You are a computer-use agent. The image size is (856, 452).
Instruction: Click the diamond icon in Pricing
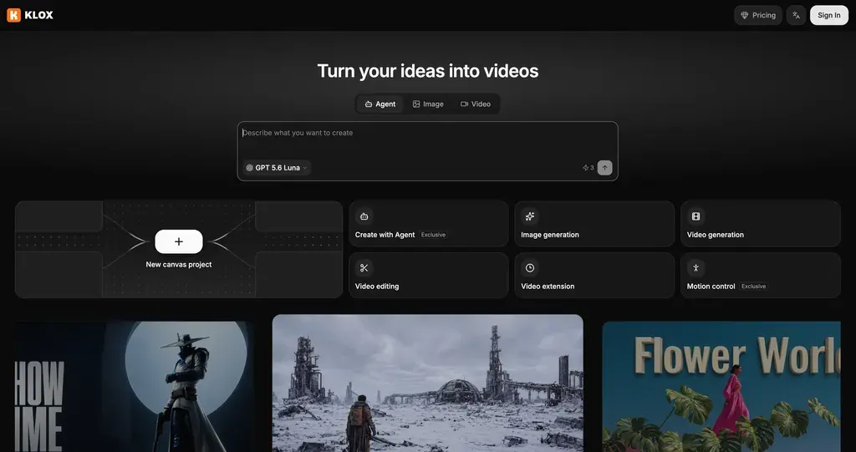(744, 15)
